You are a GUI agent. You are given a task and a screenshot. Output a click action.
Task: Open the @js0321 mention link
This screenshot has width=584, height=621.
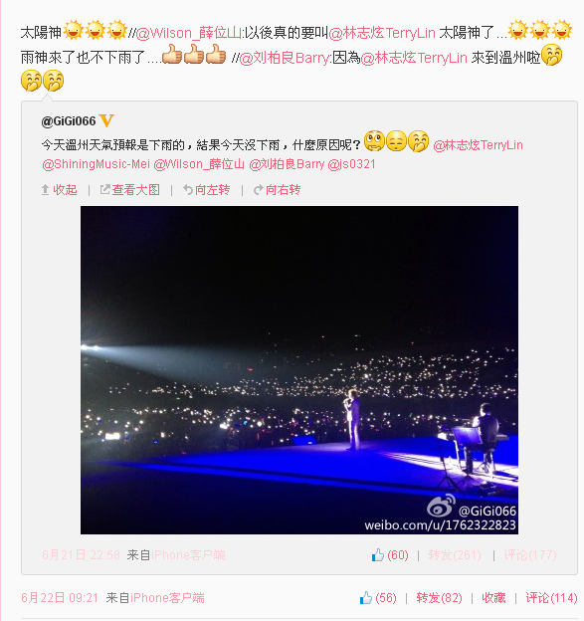[x=351, y=164]
